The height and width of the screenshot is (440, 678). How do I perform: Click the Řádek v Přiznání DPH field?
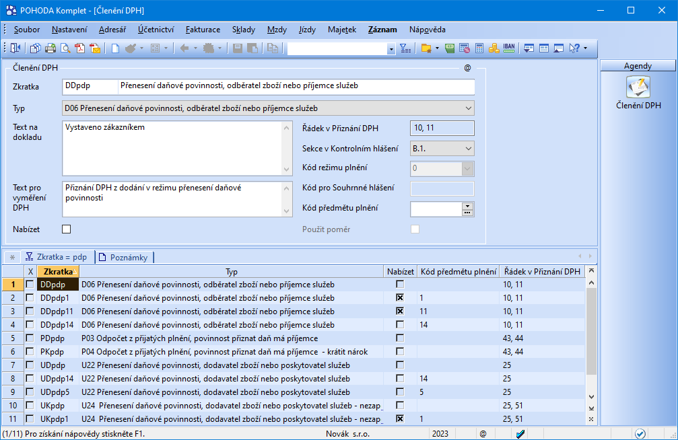[442, 129]
